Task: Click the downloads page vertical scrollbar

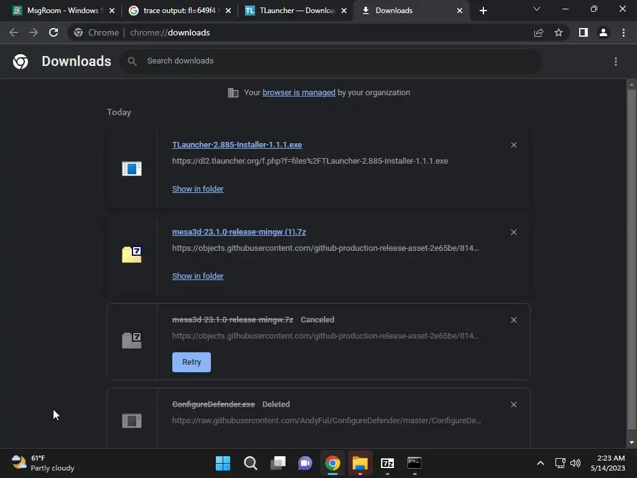Action: 631,260
